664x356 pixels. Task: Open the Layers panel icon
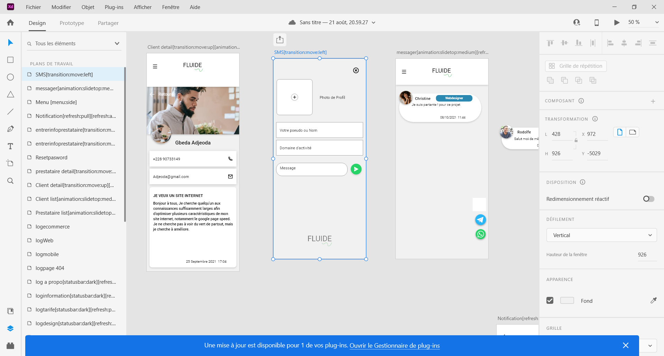tap(10, 328)
